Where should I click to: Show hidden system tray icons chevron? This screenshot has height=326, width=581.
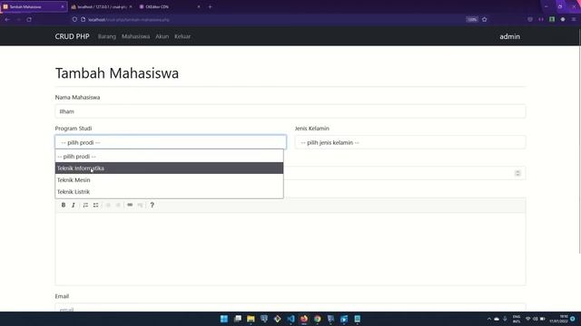point(489,319)
